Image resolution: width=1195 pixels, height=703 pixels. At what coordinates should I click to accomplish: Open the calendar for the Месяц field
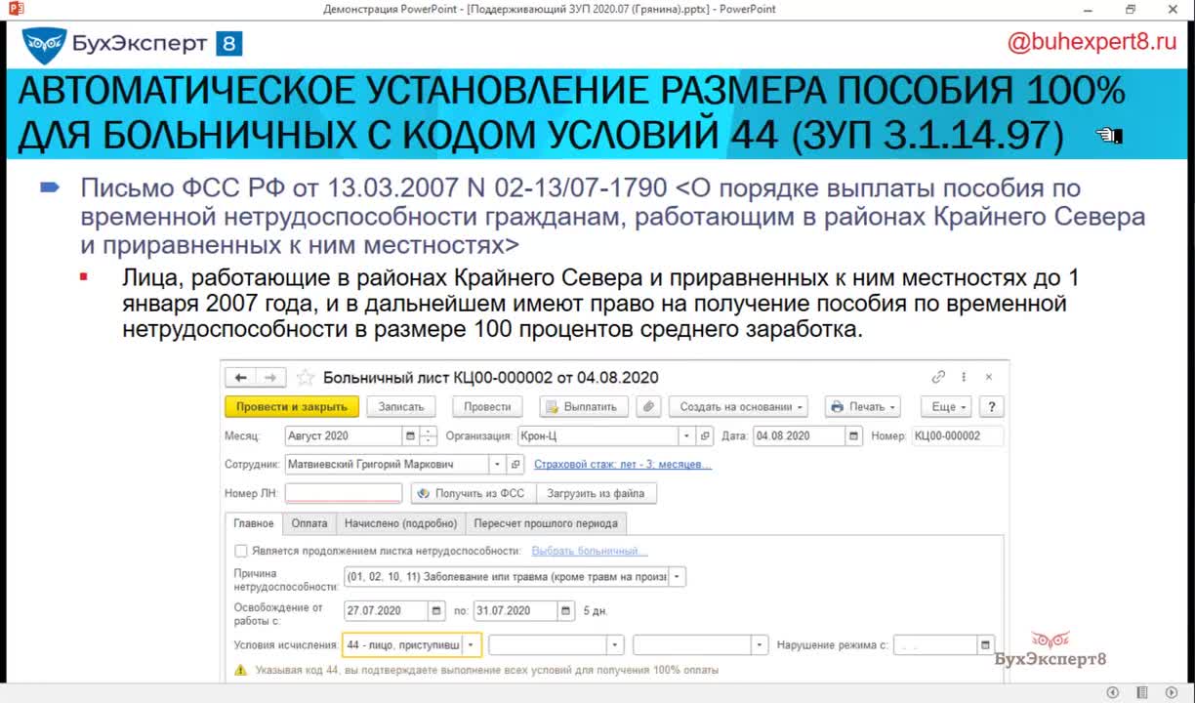tap(410, 436)
